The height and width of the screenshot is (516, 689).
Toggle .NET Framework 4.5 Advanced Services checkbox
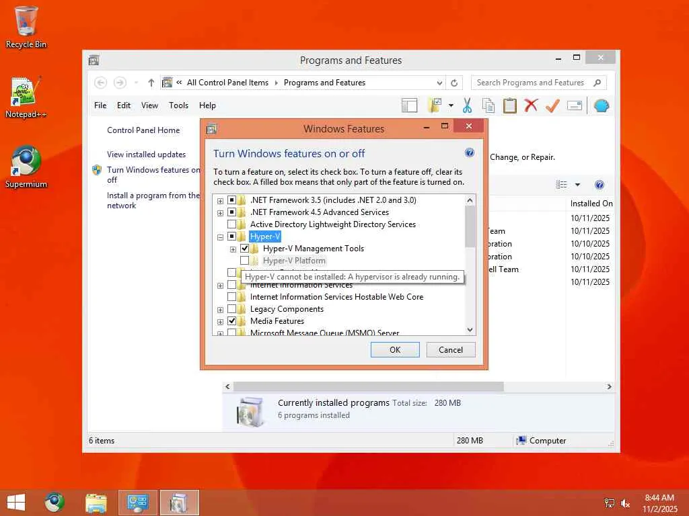[231, 212]
